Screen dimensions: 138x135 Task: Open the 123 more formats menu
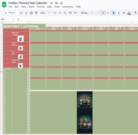(75, 13)
